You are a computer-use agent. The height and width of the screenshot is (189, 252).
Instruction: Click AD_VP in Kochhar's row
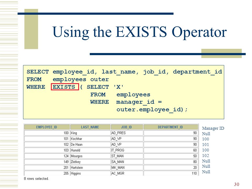click(127, 139)
